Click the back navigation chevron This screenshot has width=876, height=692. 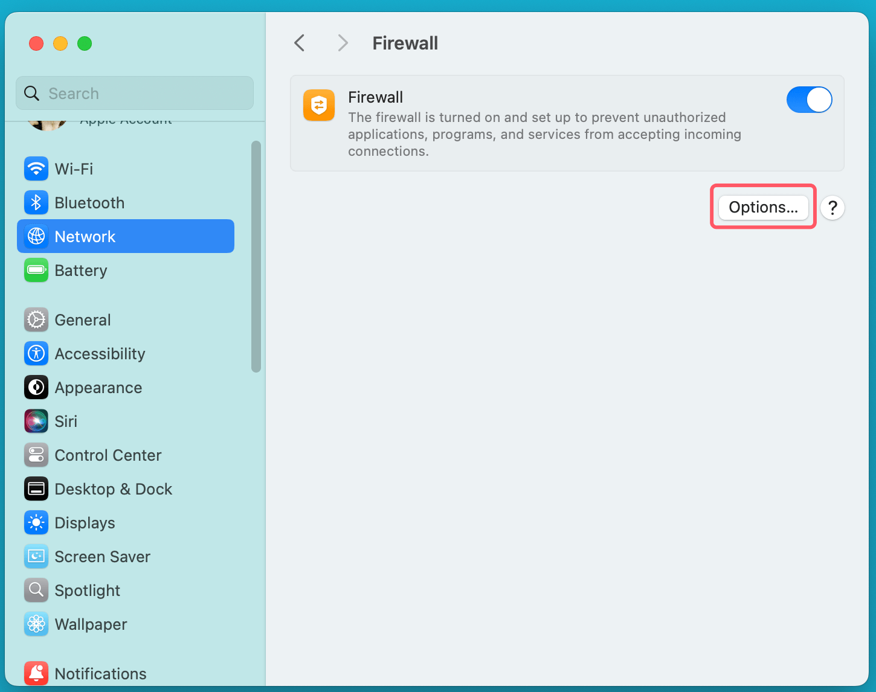299,43
